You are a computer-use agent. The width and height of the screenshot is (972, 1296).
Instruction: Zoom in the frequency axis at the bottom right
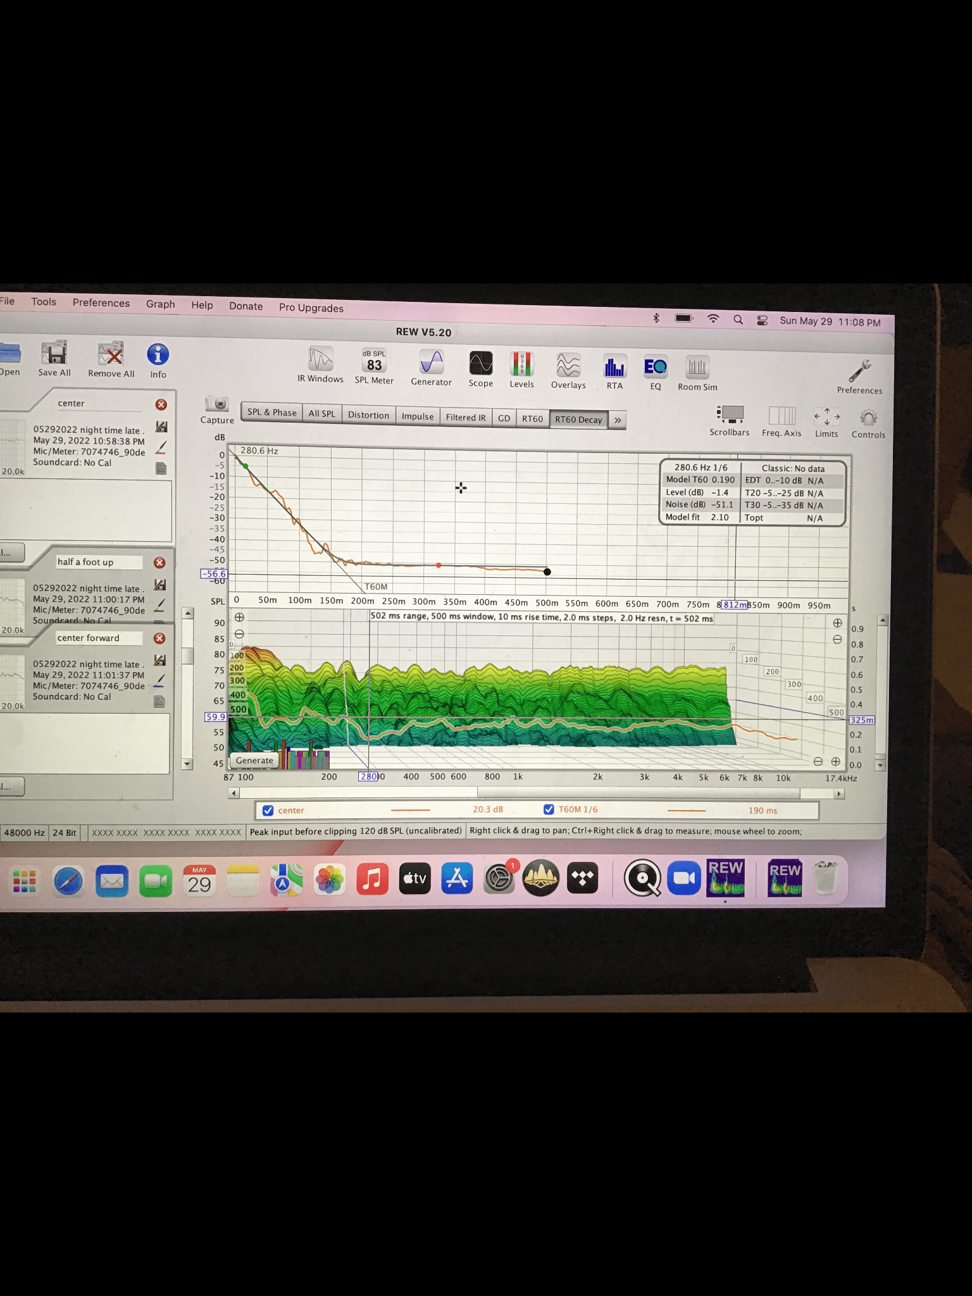(835, 761)
